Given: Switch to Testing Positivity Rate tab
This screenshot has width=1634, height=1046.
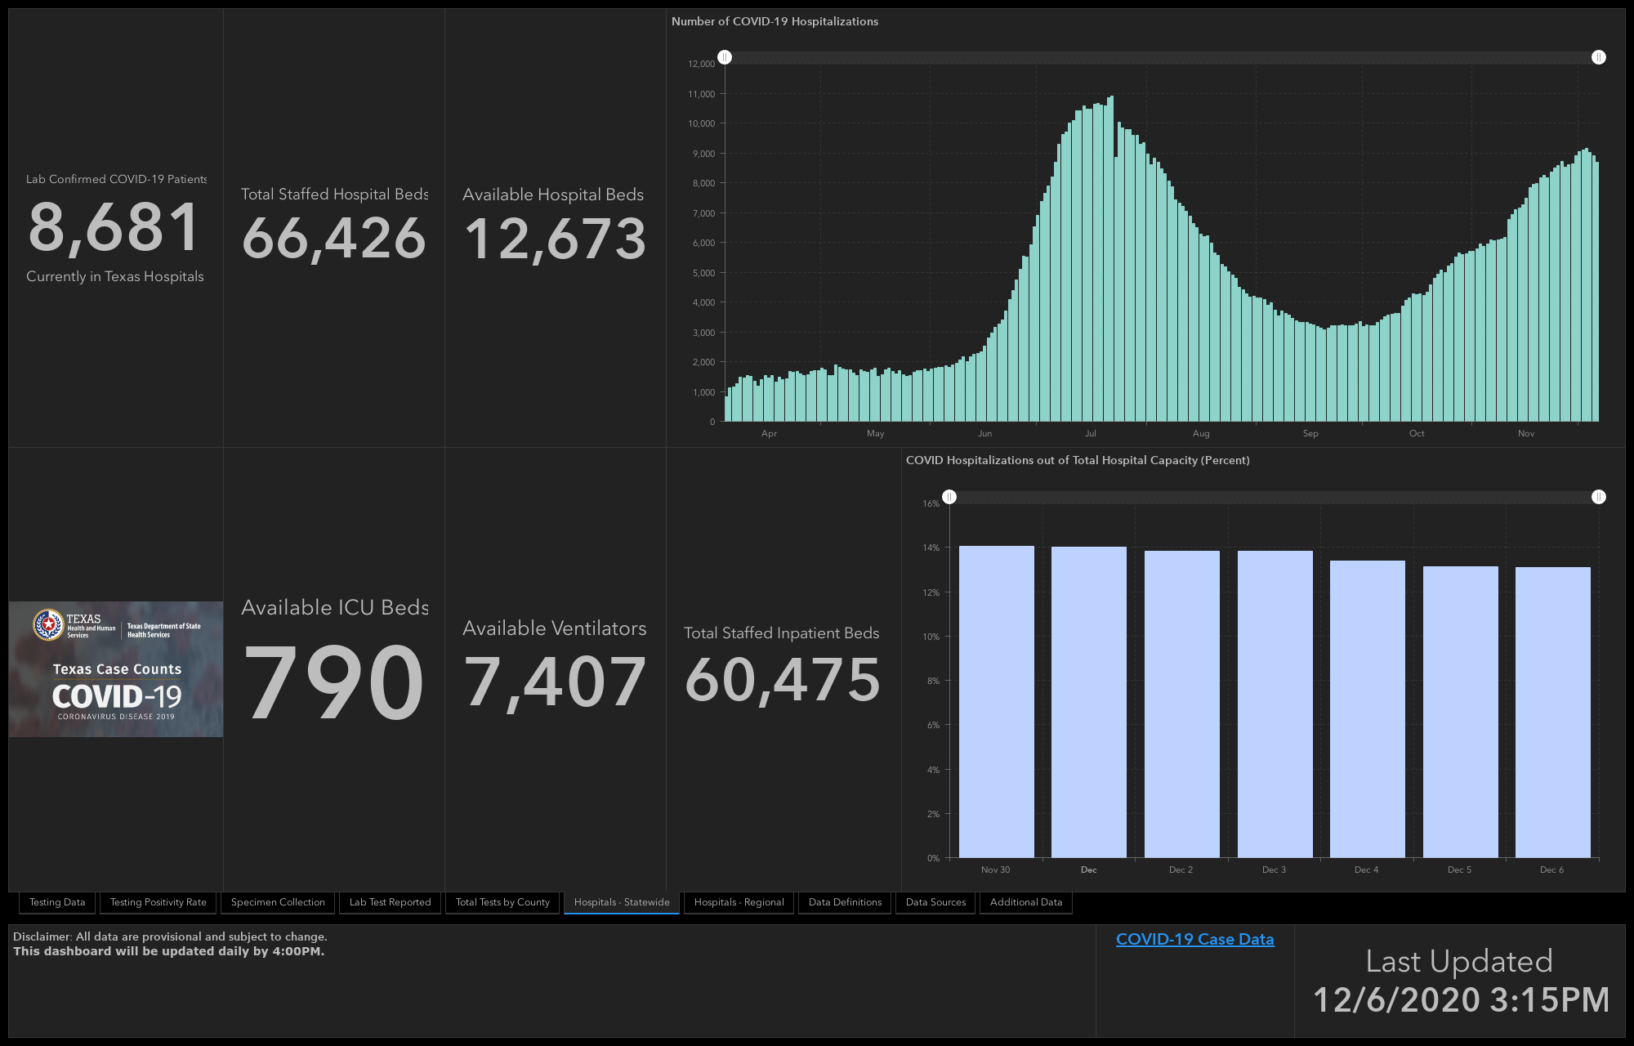Looking at the screenshot, I should tap(158, 902).
